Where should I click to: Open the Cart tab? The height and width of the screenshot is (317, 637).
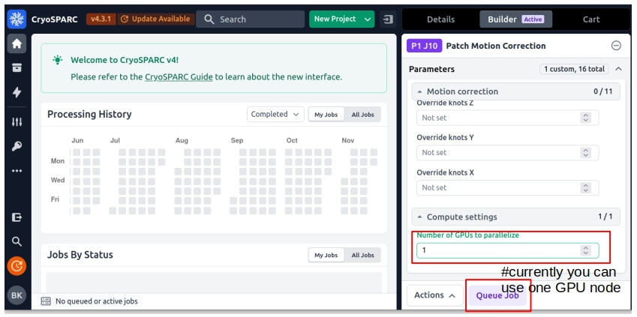(591, 19)
